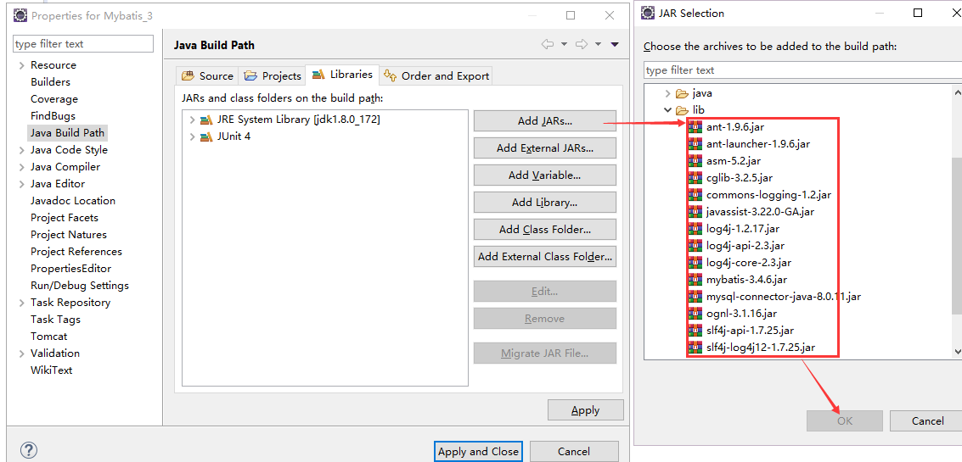The image size is (962, 462).
Task: Focus the JAR Selection filter text field
Action: click(802, 70)
